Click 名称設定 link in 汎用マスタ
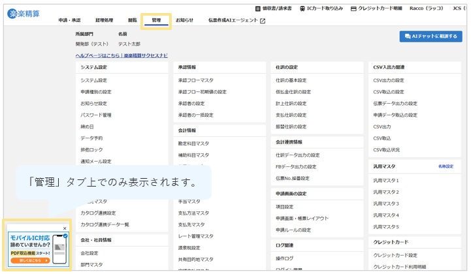Image resolution: width=471 pixels, height=274 pixels. click(446, 166)
